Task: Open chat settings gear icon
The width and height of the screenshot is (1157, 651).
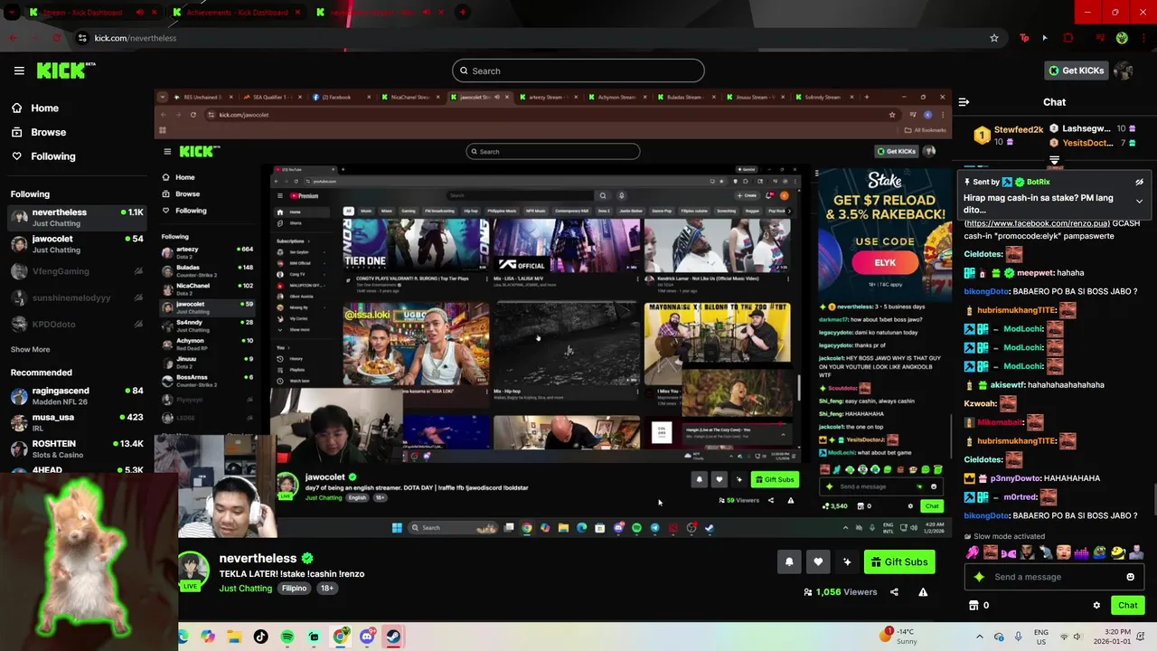Action: 1096,605
